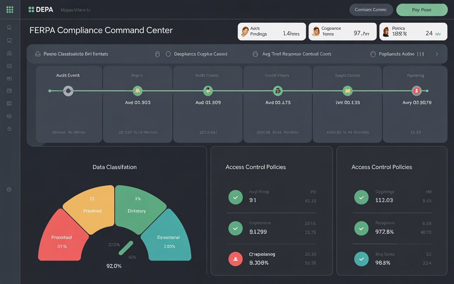Viewport: 454px width, 284px height.
Task: Click the padlock icon in the left sidebar
Action: pos(9,129)
